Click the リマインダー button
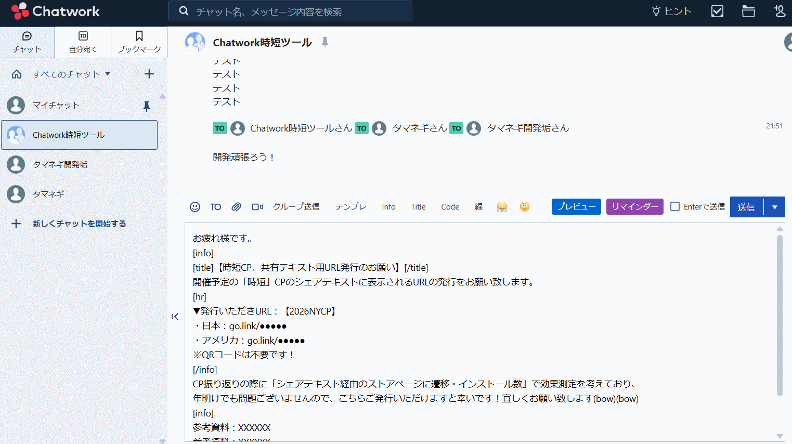This screenshot has height=444, width=792. coord(635,207)
